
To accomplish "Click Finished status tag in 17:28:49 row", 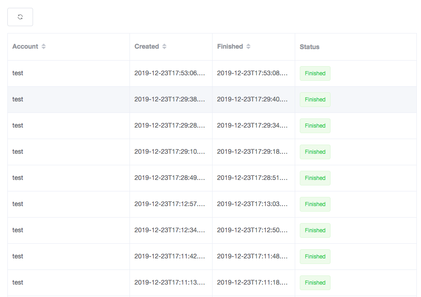I will click(x=315, y=178).
